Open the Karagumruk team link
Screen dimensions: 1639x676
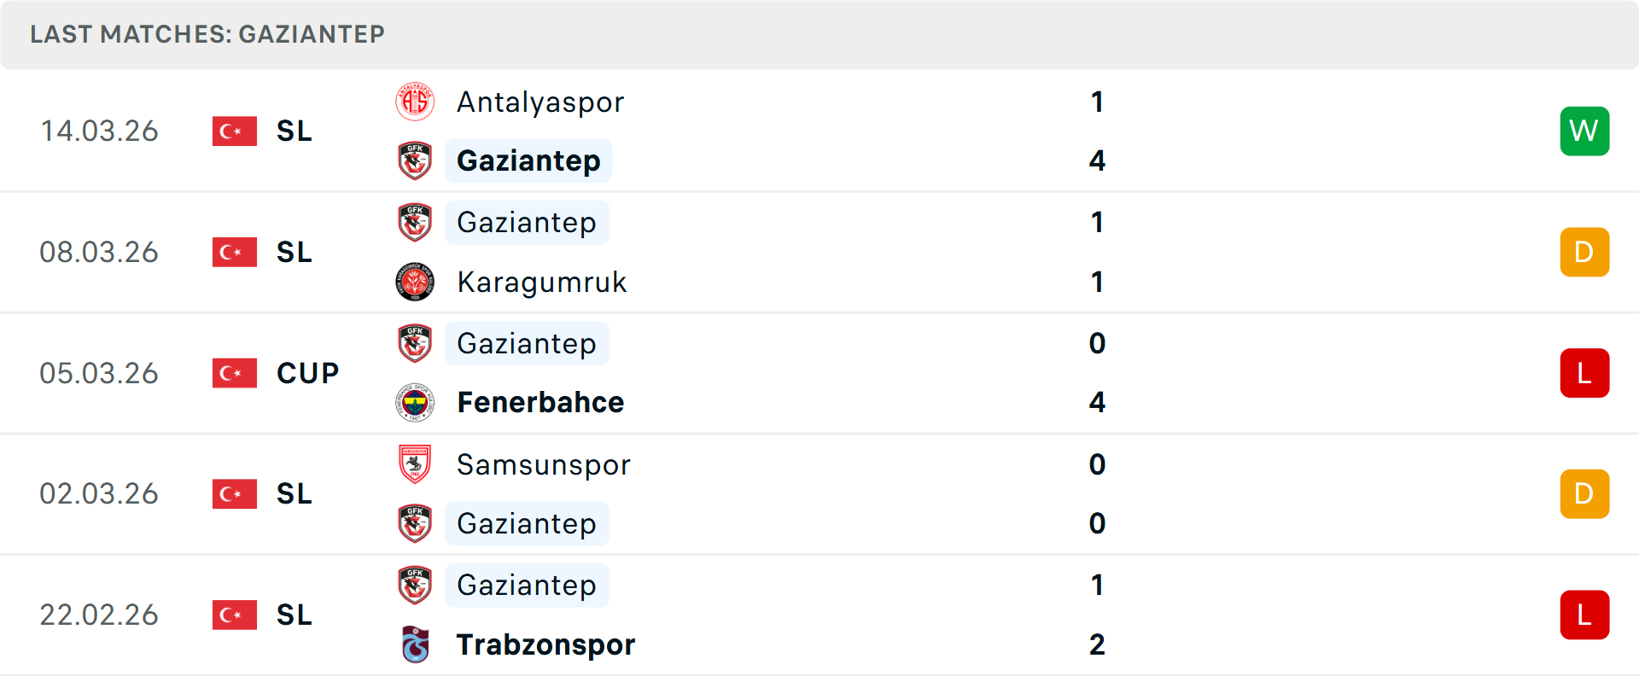[542, 282]
